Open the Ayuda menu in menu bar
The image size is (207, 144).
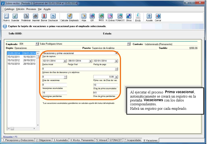point(47,9)
